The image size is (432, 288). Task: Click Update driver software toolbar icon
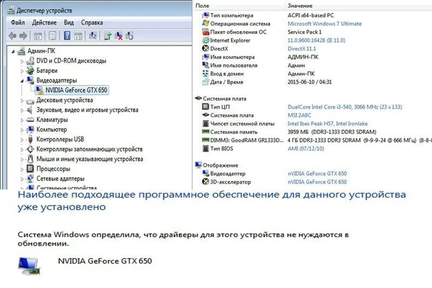107,36
